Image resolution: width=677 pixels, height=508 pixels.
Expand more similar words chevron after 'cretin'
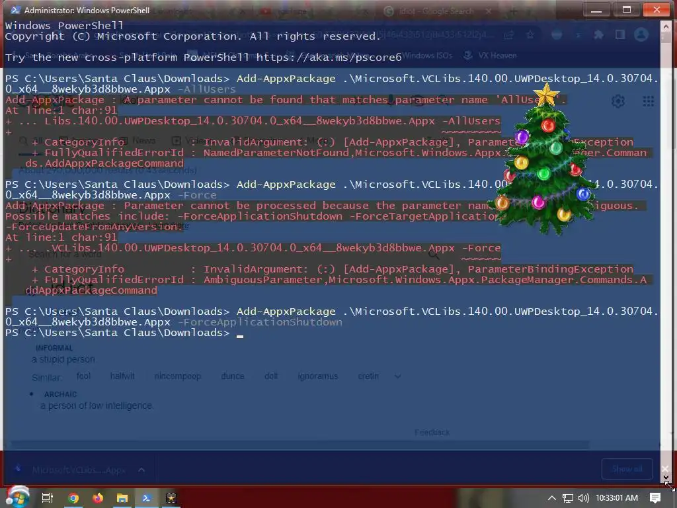click(397, 376)
